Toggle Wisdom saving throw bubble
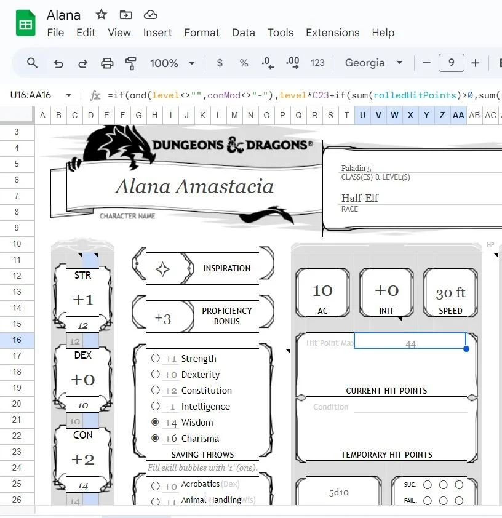 coord(155,422)
